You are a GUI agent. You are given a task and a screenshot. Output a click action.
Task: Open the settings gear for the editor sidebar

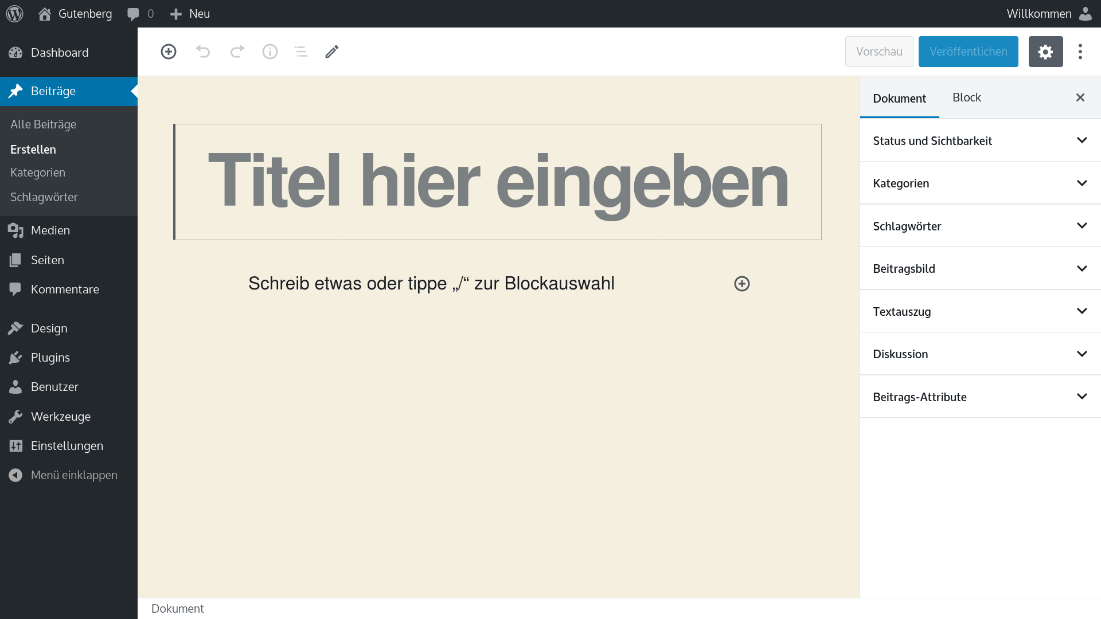pyautogui.click(x=1046, y=52)
